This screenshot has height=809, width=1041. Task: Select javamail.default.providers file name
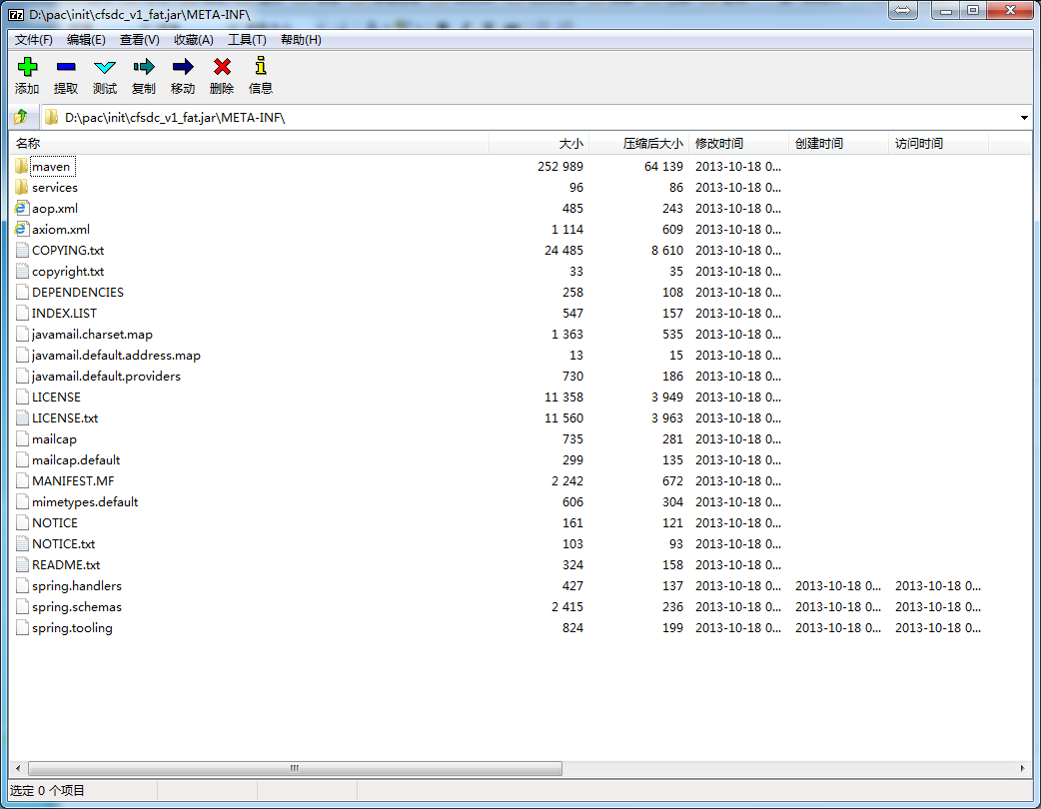tap(106, 377)
